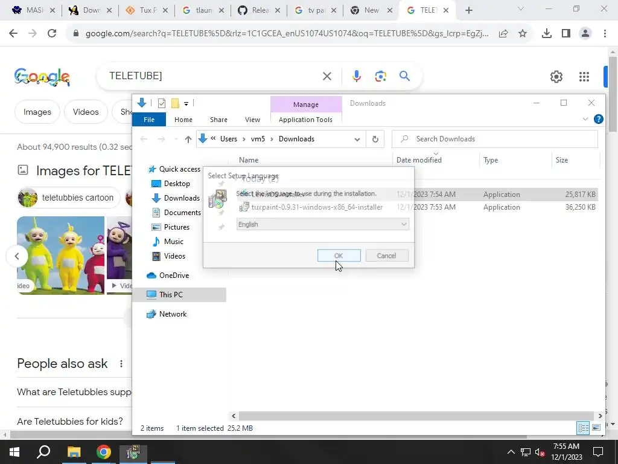The height and width of the screenshot is (464, 618).
Task: Switch to the GitHub Releases tab
Action: point(259,10)
